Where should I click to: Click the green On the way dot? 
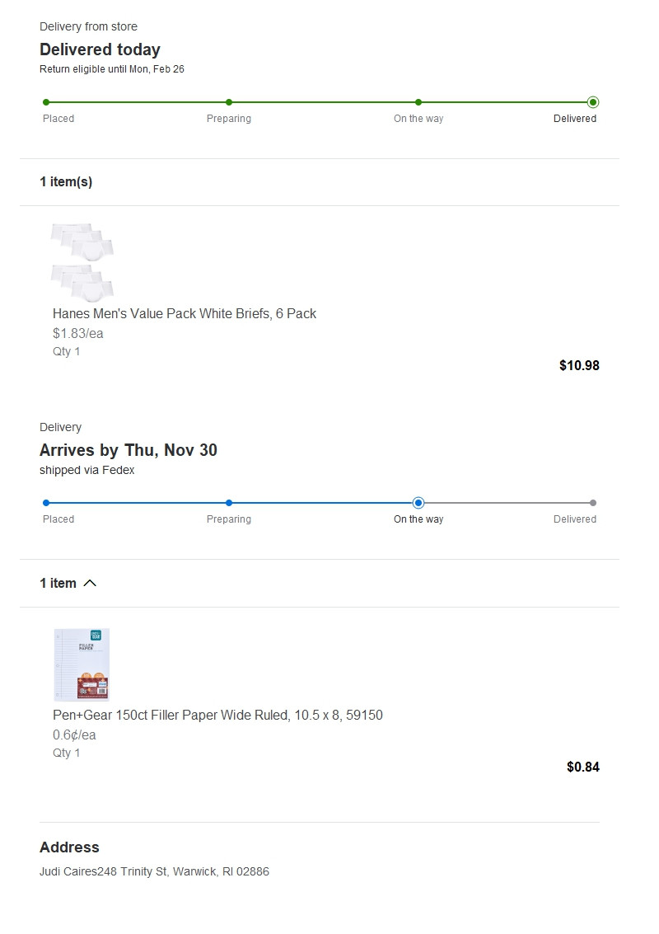(418, 102)
